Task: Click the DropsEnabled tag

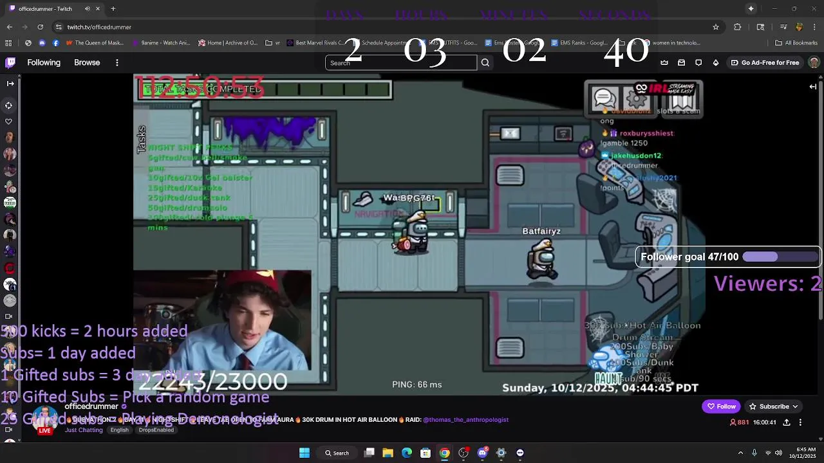Action: pos(156,430)
